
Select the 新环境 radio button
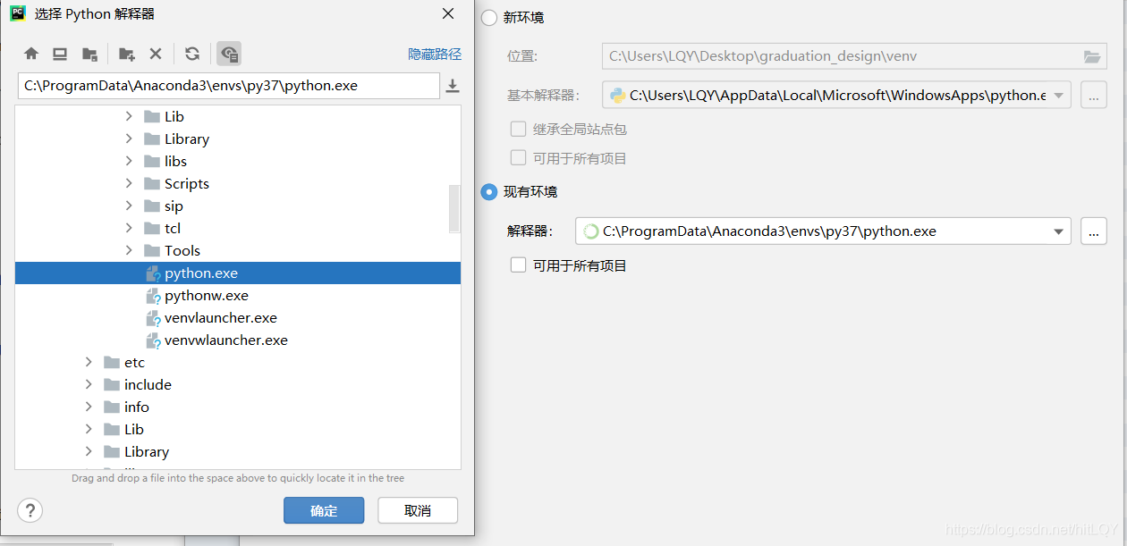point(489,17)
